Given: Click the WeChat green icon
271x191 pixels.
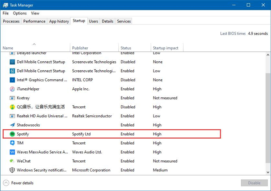Looking at the screenshot, I should (12, 161).
